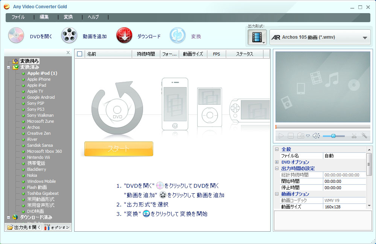Expand the DVD オプション section
376x244 pixels.
pos(277,162)
